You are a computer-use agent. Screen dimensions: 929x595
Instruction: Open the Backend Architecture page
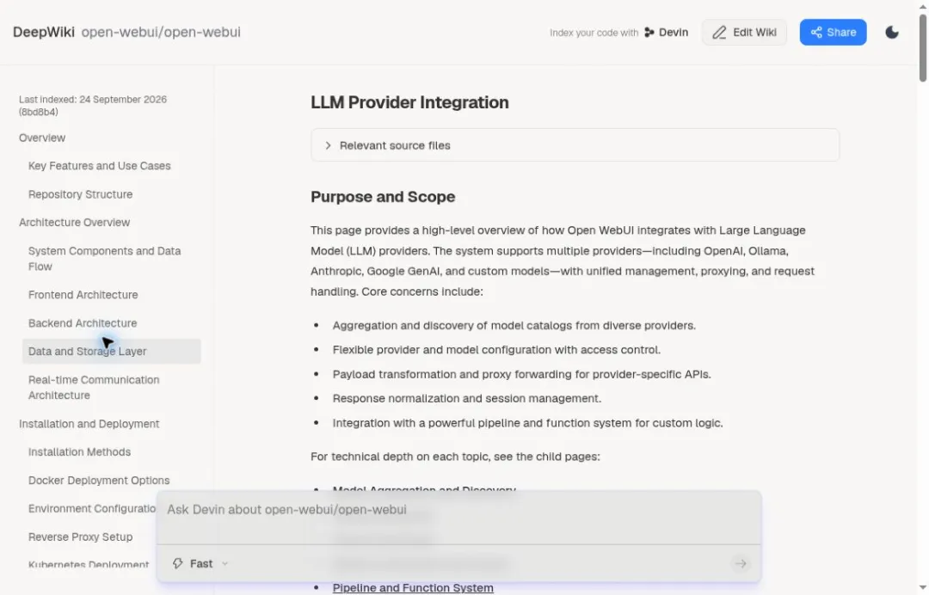(x=83, y=322)
